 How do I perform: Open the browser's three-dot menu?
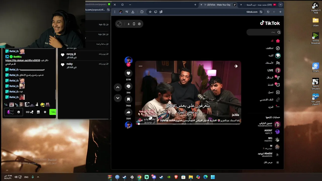(x=115, y=12)
